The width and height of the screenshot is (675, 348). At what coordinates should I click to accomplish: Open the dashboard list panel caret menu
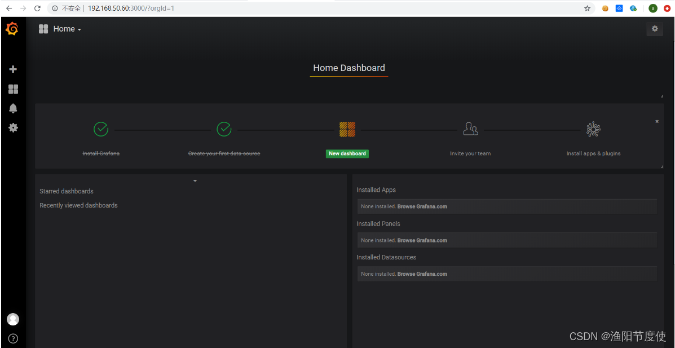[x=195, y=181]
